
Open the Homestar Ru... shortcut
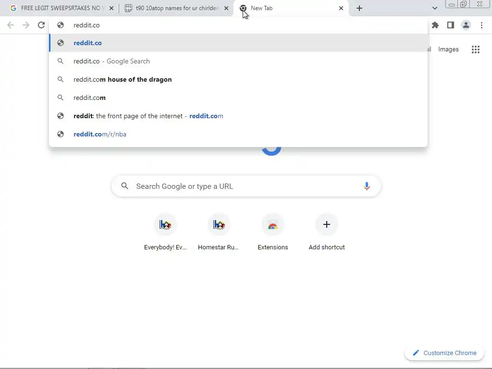tap(219, 232)
